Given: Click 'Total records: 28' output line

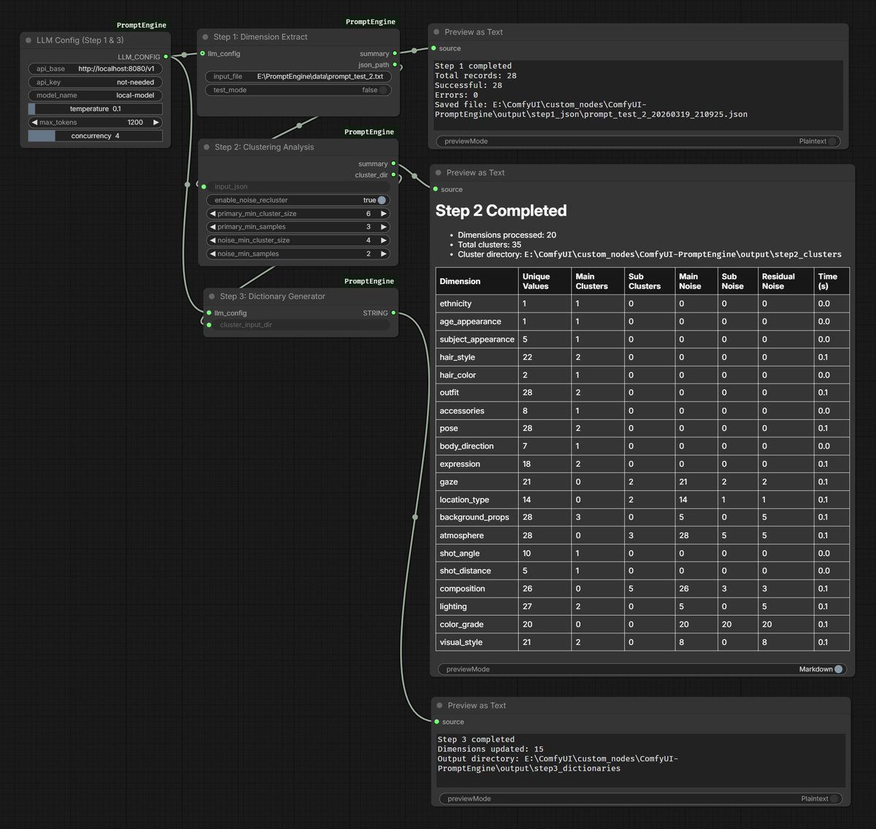Looking at the screenshot, I should pos(475,76).
